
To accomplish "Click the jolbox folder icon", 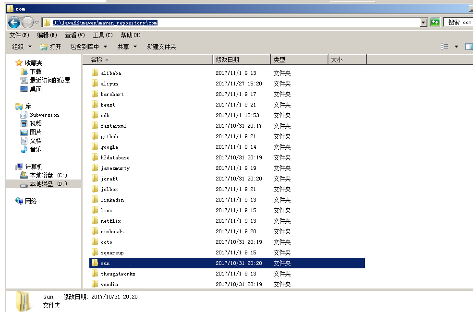I will [95, 189].
